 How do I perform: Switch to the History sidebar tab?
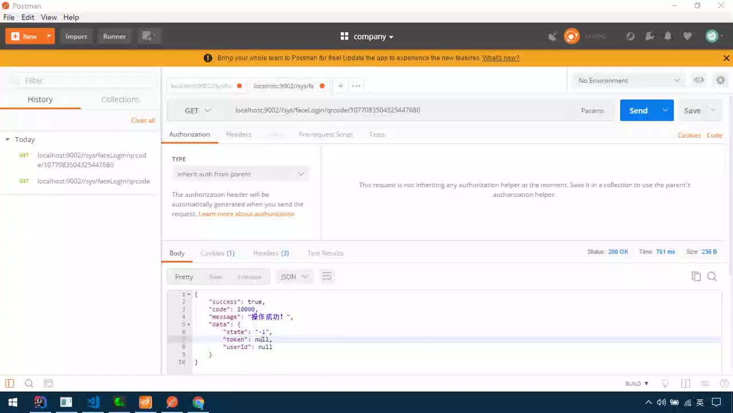(x=40, y=99)
